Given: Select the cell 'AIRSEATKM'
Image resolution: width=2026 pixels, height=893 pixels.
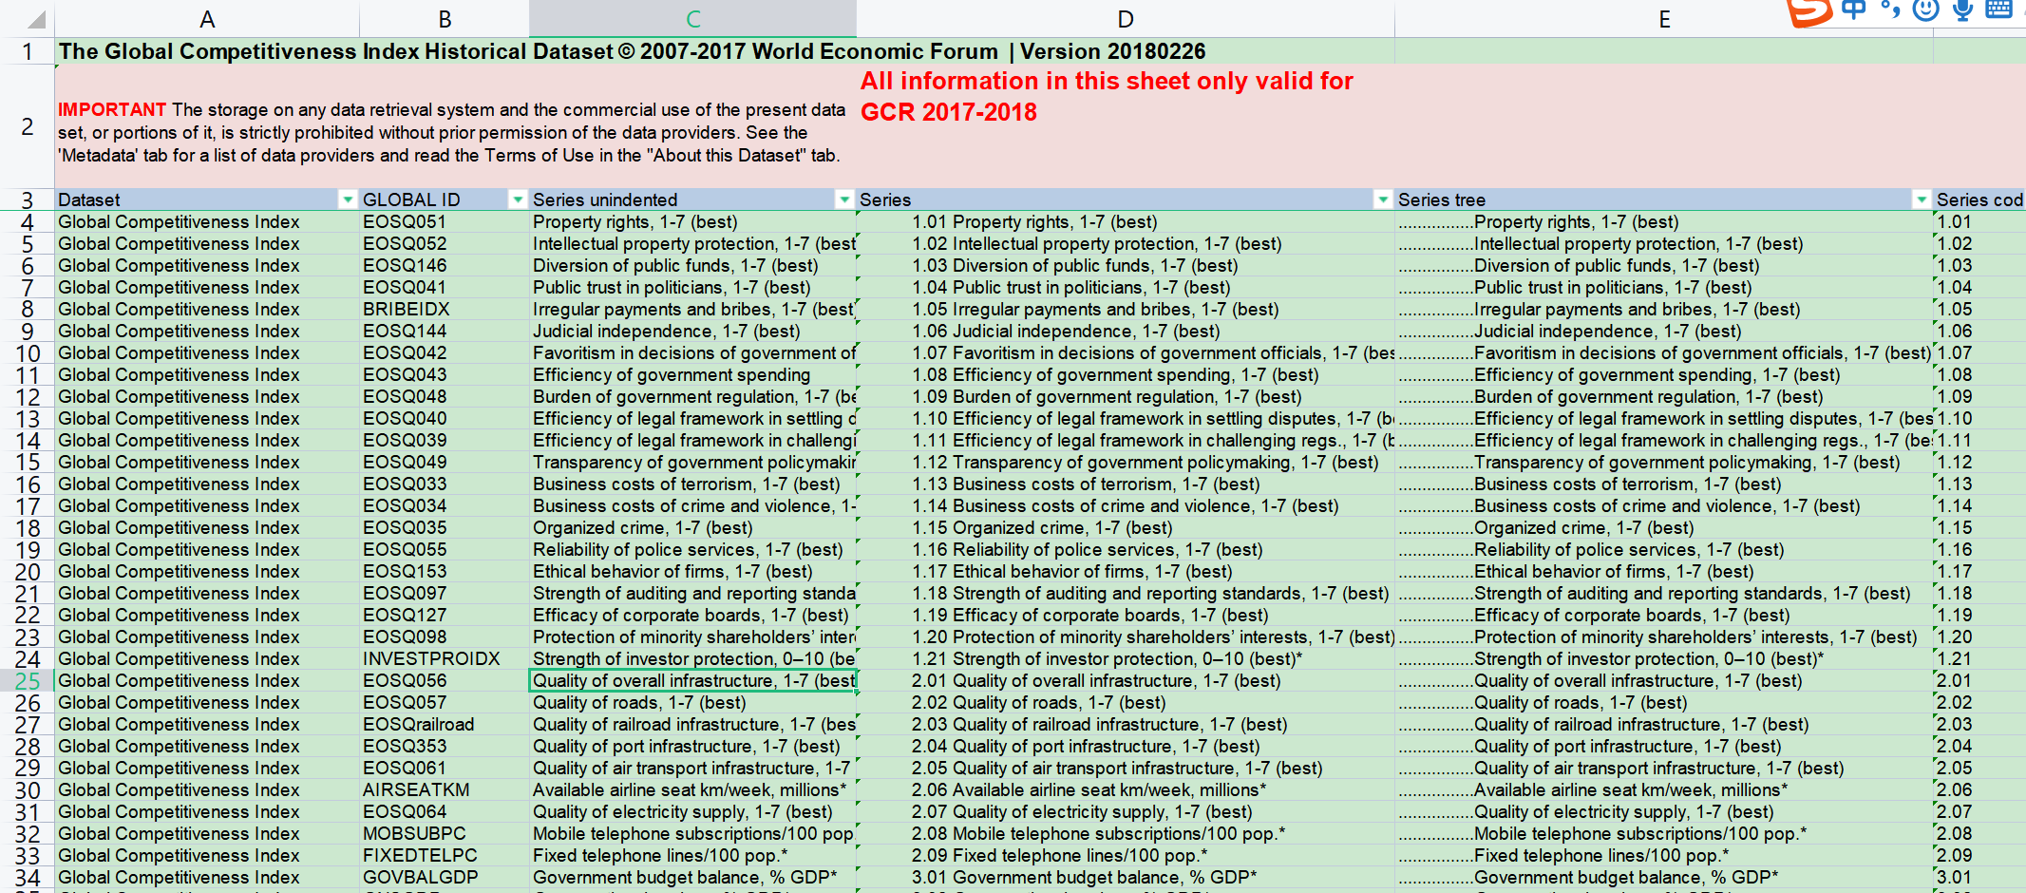Looking at the screenshot, I should 445,789.
